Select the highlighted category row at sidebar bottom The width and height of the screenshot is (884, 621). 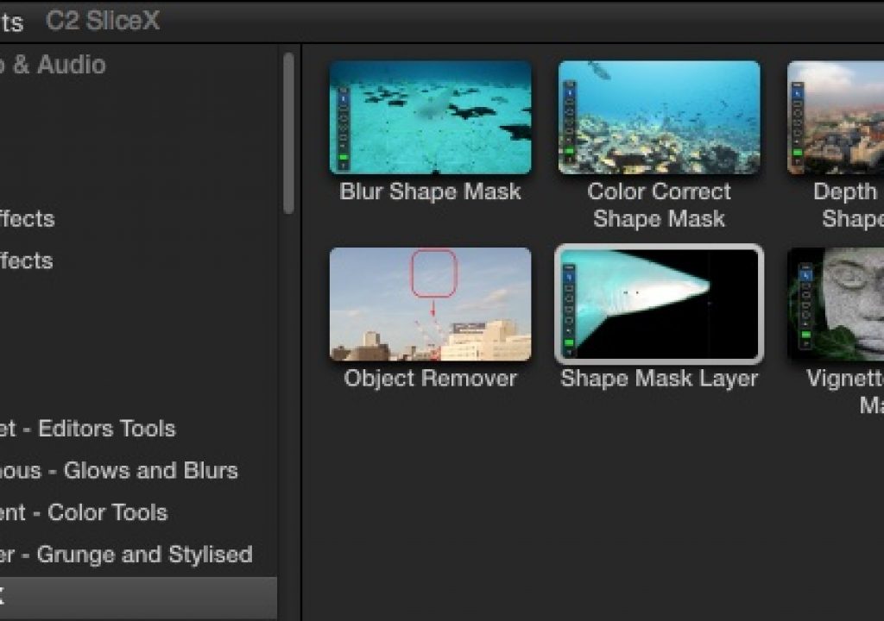[x=138, y=596]
